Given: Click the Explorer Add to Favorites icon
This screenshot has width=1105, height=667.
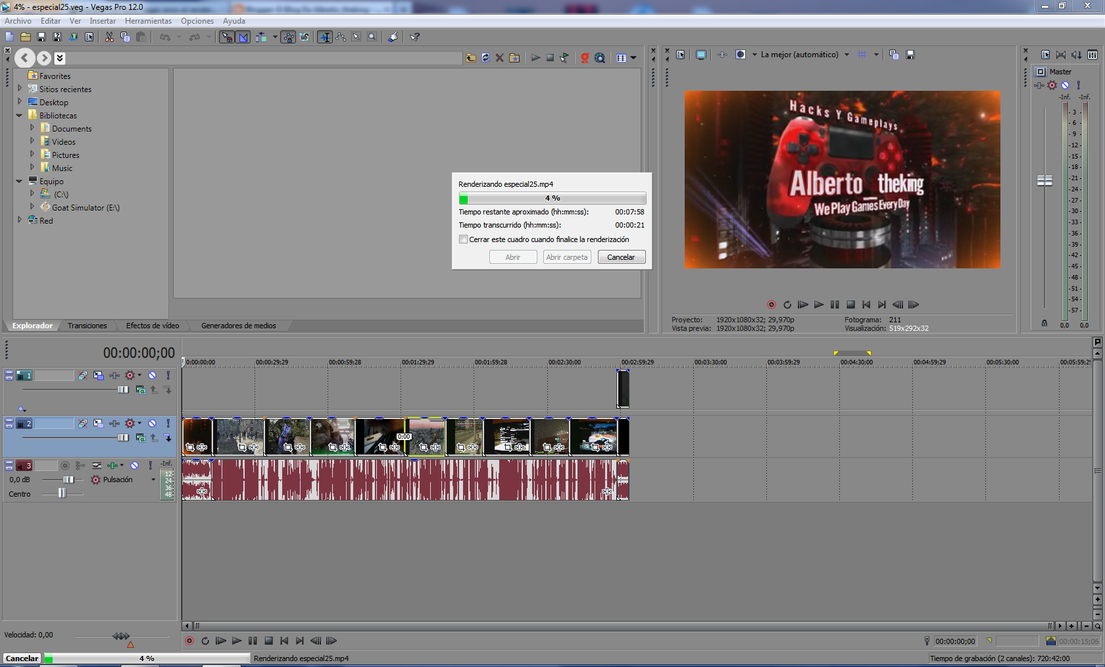Looking at the screenshot, I should coord(514,58).
